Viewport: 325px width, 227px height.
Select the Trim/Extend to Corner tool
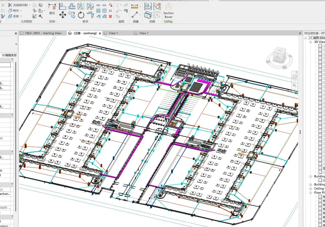[90, 15]
